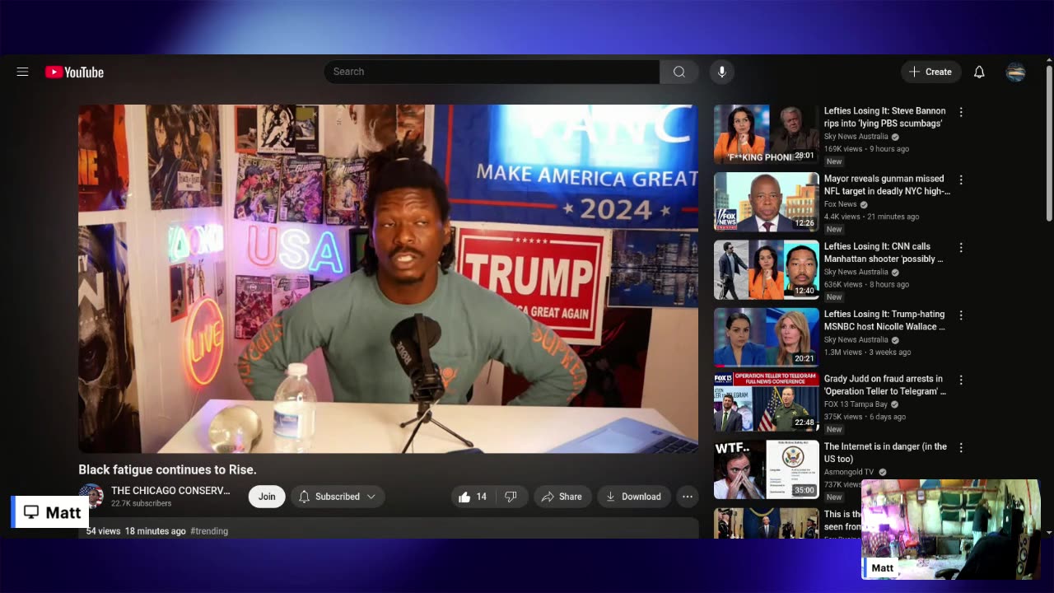
Task: Open options menu for Mayor reveals gunman video
Action: (960, 180)
